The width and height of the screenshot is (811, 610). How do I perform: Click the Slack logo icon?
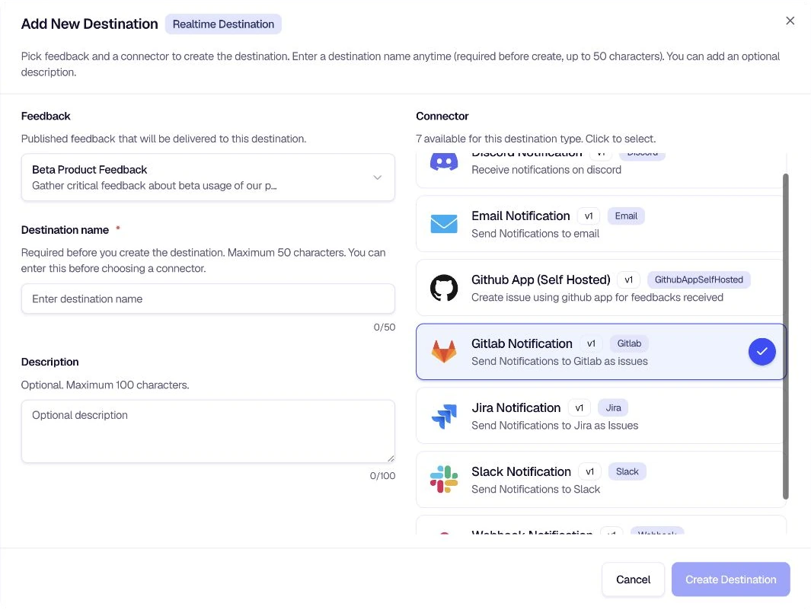coord(444,479)
